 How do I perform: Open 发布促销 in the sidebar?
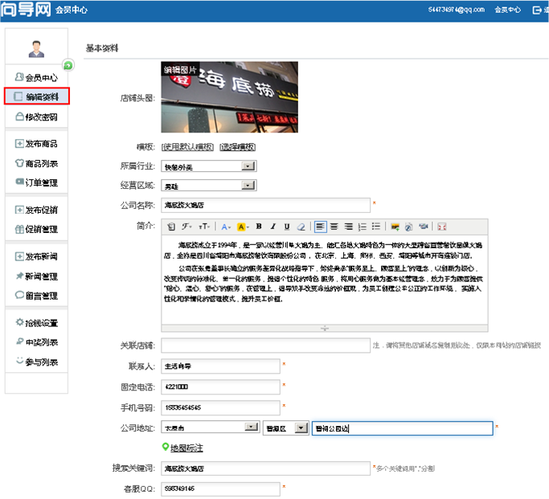[x=36, y=210]
